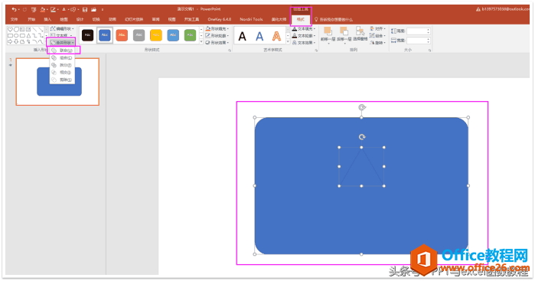The height and width of the screenshot is (281, 535).
Task: Apply the dark blue shape style swatch
Action: pyautogui.click(x=105, y=35)
